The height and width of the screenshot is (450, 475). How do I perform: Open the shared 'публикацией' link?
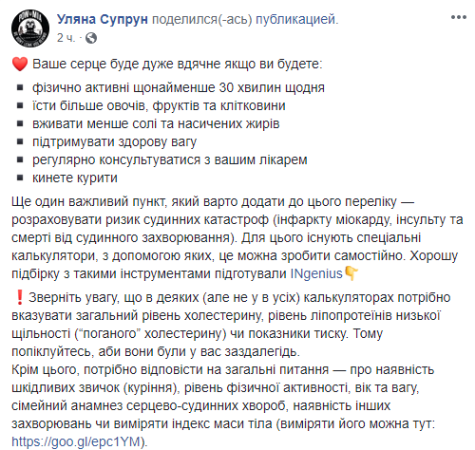pos(295,19)
